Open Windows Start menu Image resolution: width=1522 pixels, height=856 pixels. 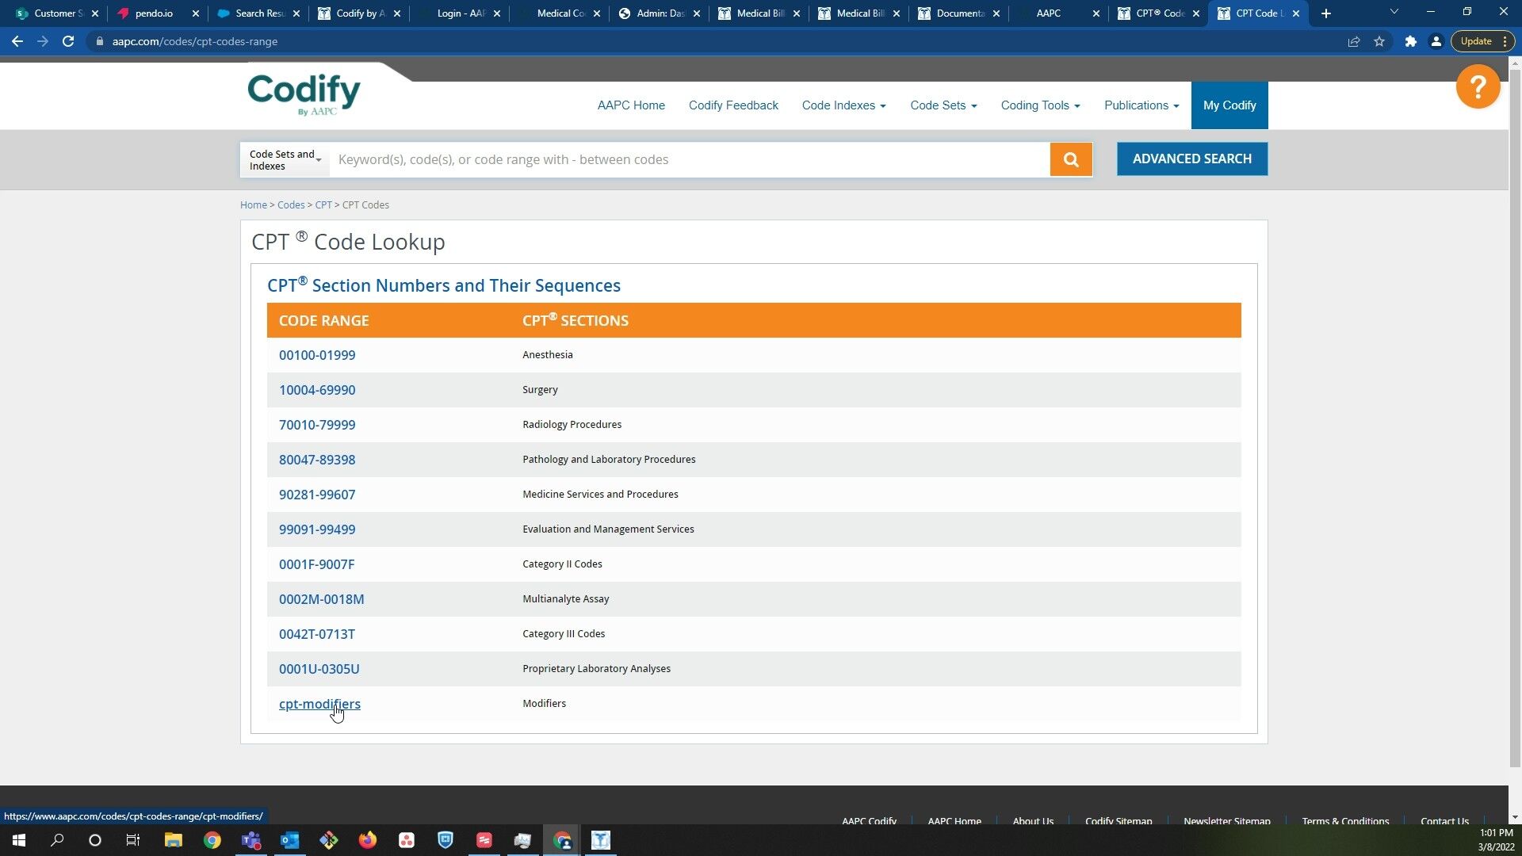click(x=19, y=840)
